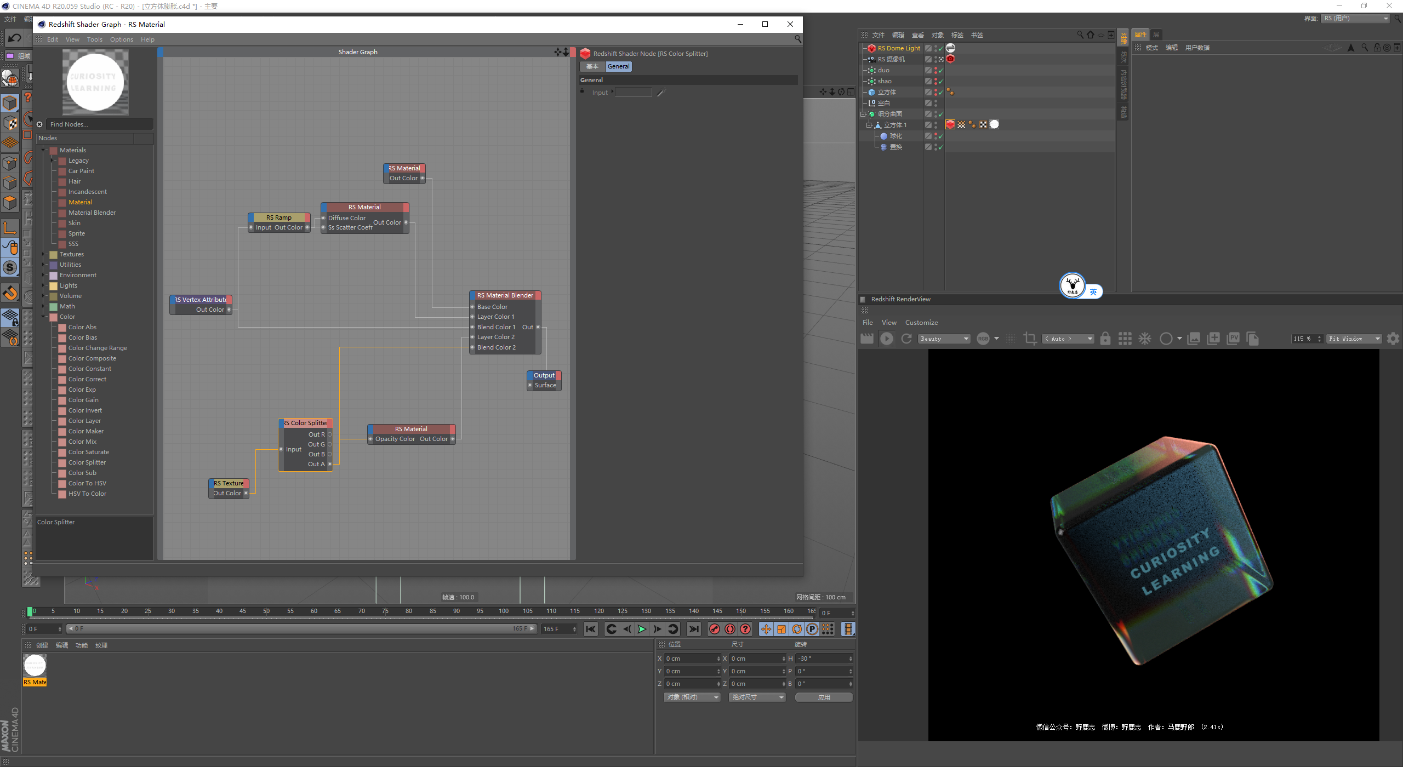Expand the Math node category
Viewport: 1403px width, 767px height.
[44, 306]
